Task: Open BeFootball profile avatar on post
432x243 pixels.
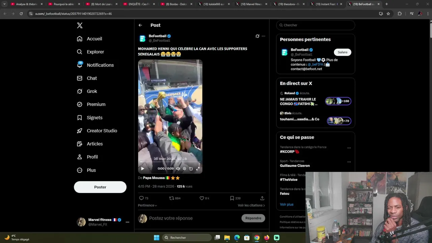Action: point(142,38)
